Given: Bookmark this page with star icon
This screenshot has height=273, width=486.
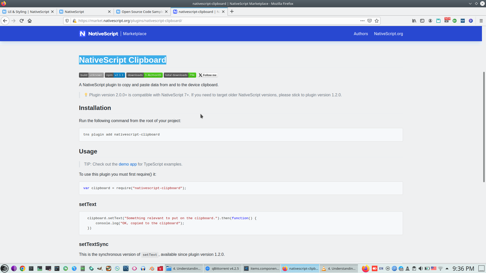Looking at the screenshot, I should [x=377, y=21].
